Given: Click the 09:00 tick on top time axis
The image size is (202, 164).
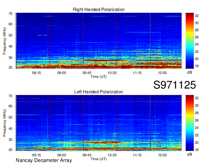Looking at the screenshot, I should coord(62,73).
